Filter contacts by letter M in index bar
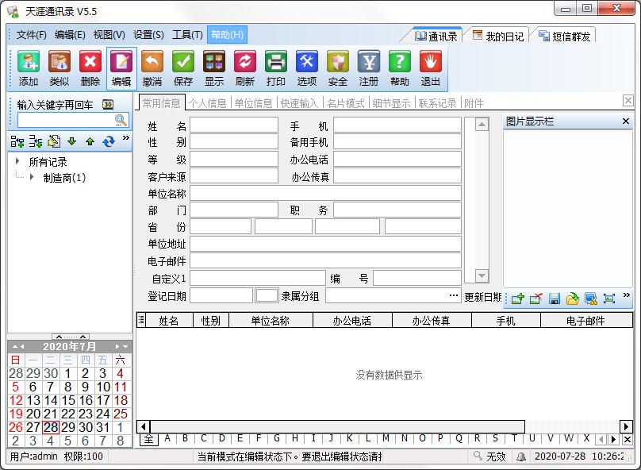 pos(386,438)
